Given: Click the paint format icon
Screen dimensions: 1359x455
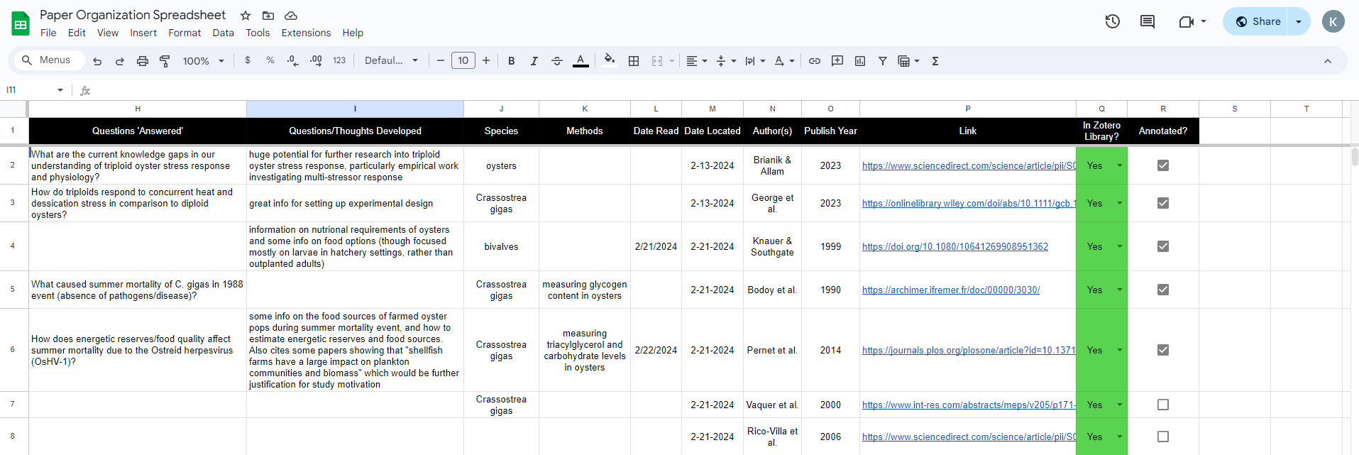Looking at the screenshot, I should pyautogui.click(x=165, y=61).
